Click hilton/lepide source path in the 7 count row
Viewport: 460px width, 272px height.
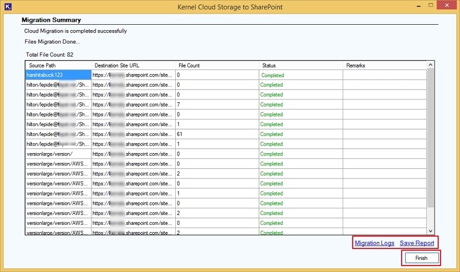click(x=58, y=105)
